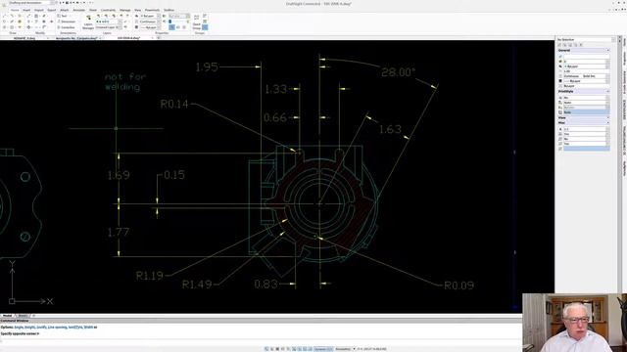
Task: Open the Home ribbon tab
Action: [15, 10]
